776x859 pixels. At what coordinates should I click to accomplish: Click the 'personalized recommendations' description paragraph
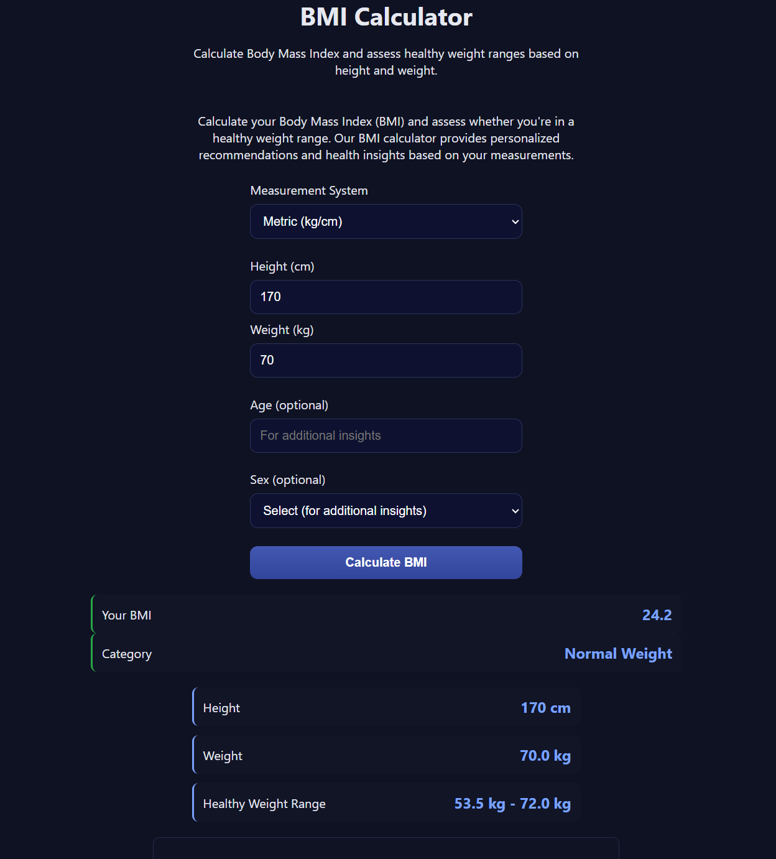click(x=386, y=139)
